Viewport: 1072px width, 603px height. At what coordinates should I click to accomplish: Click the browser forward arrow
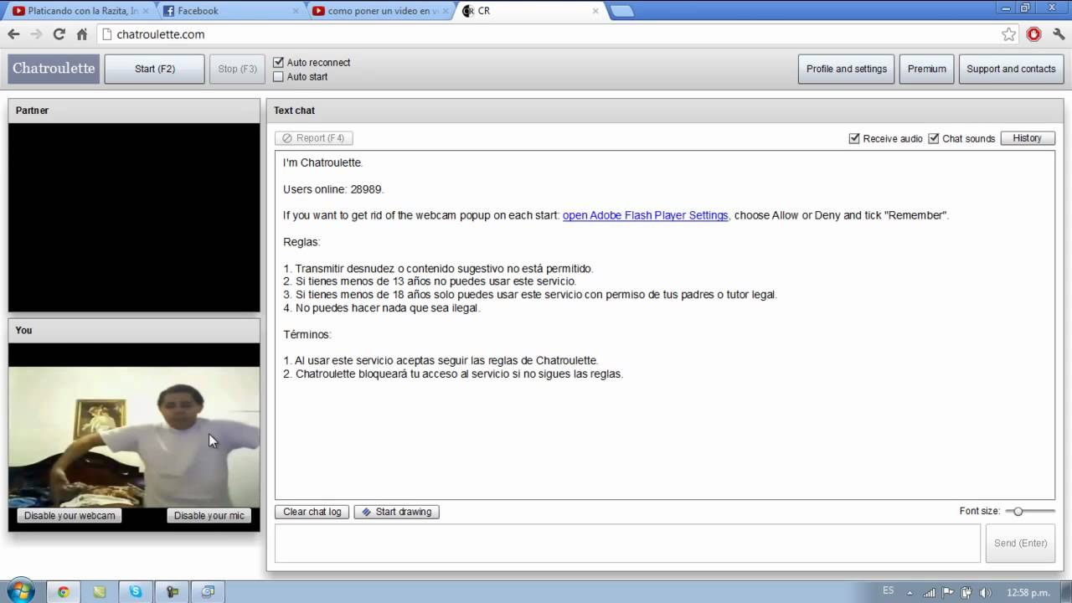tap(36, 34)
